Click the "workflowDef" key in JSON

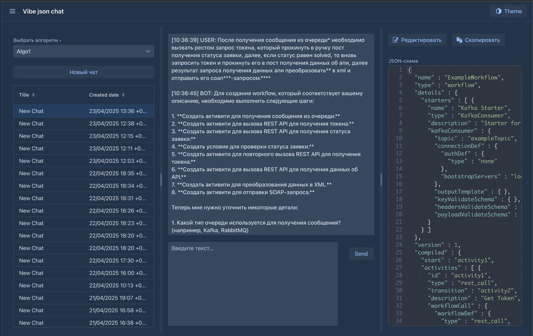(456, 313)
